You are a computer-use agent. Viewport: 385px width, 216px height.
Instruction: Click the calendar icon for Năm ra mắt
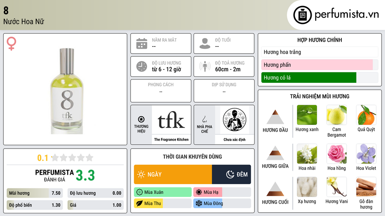click(x=142, y=43)
